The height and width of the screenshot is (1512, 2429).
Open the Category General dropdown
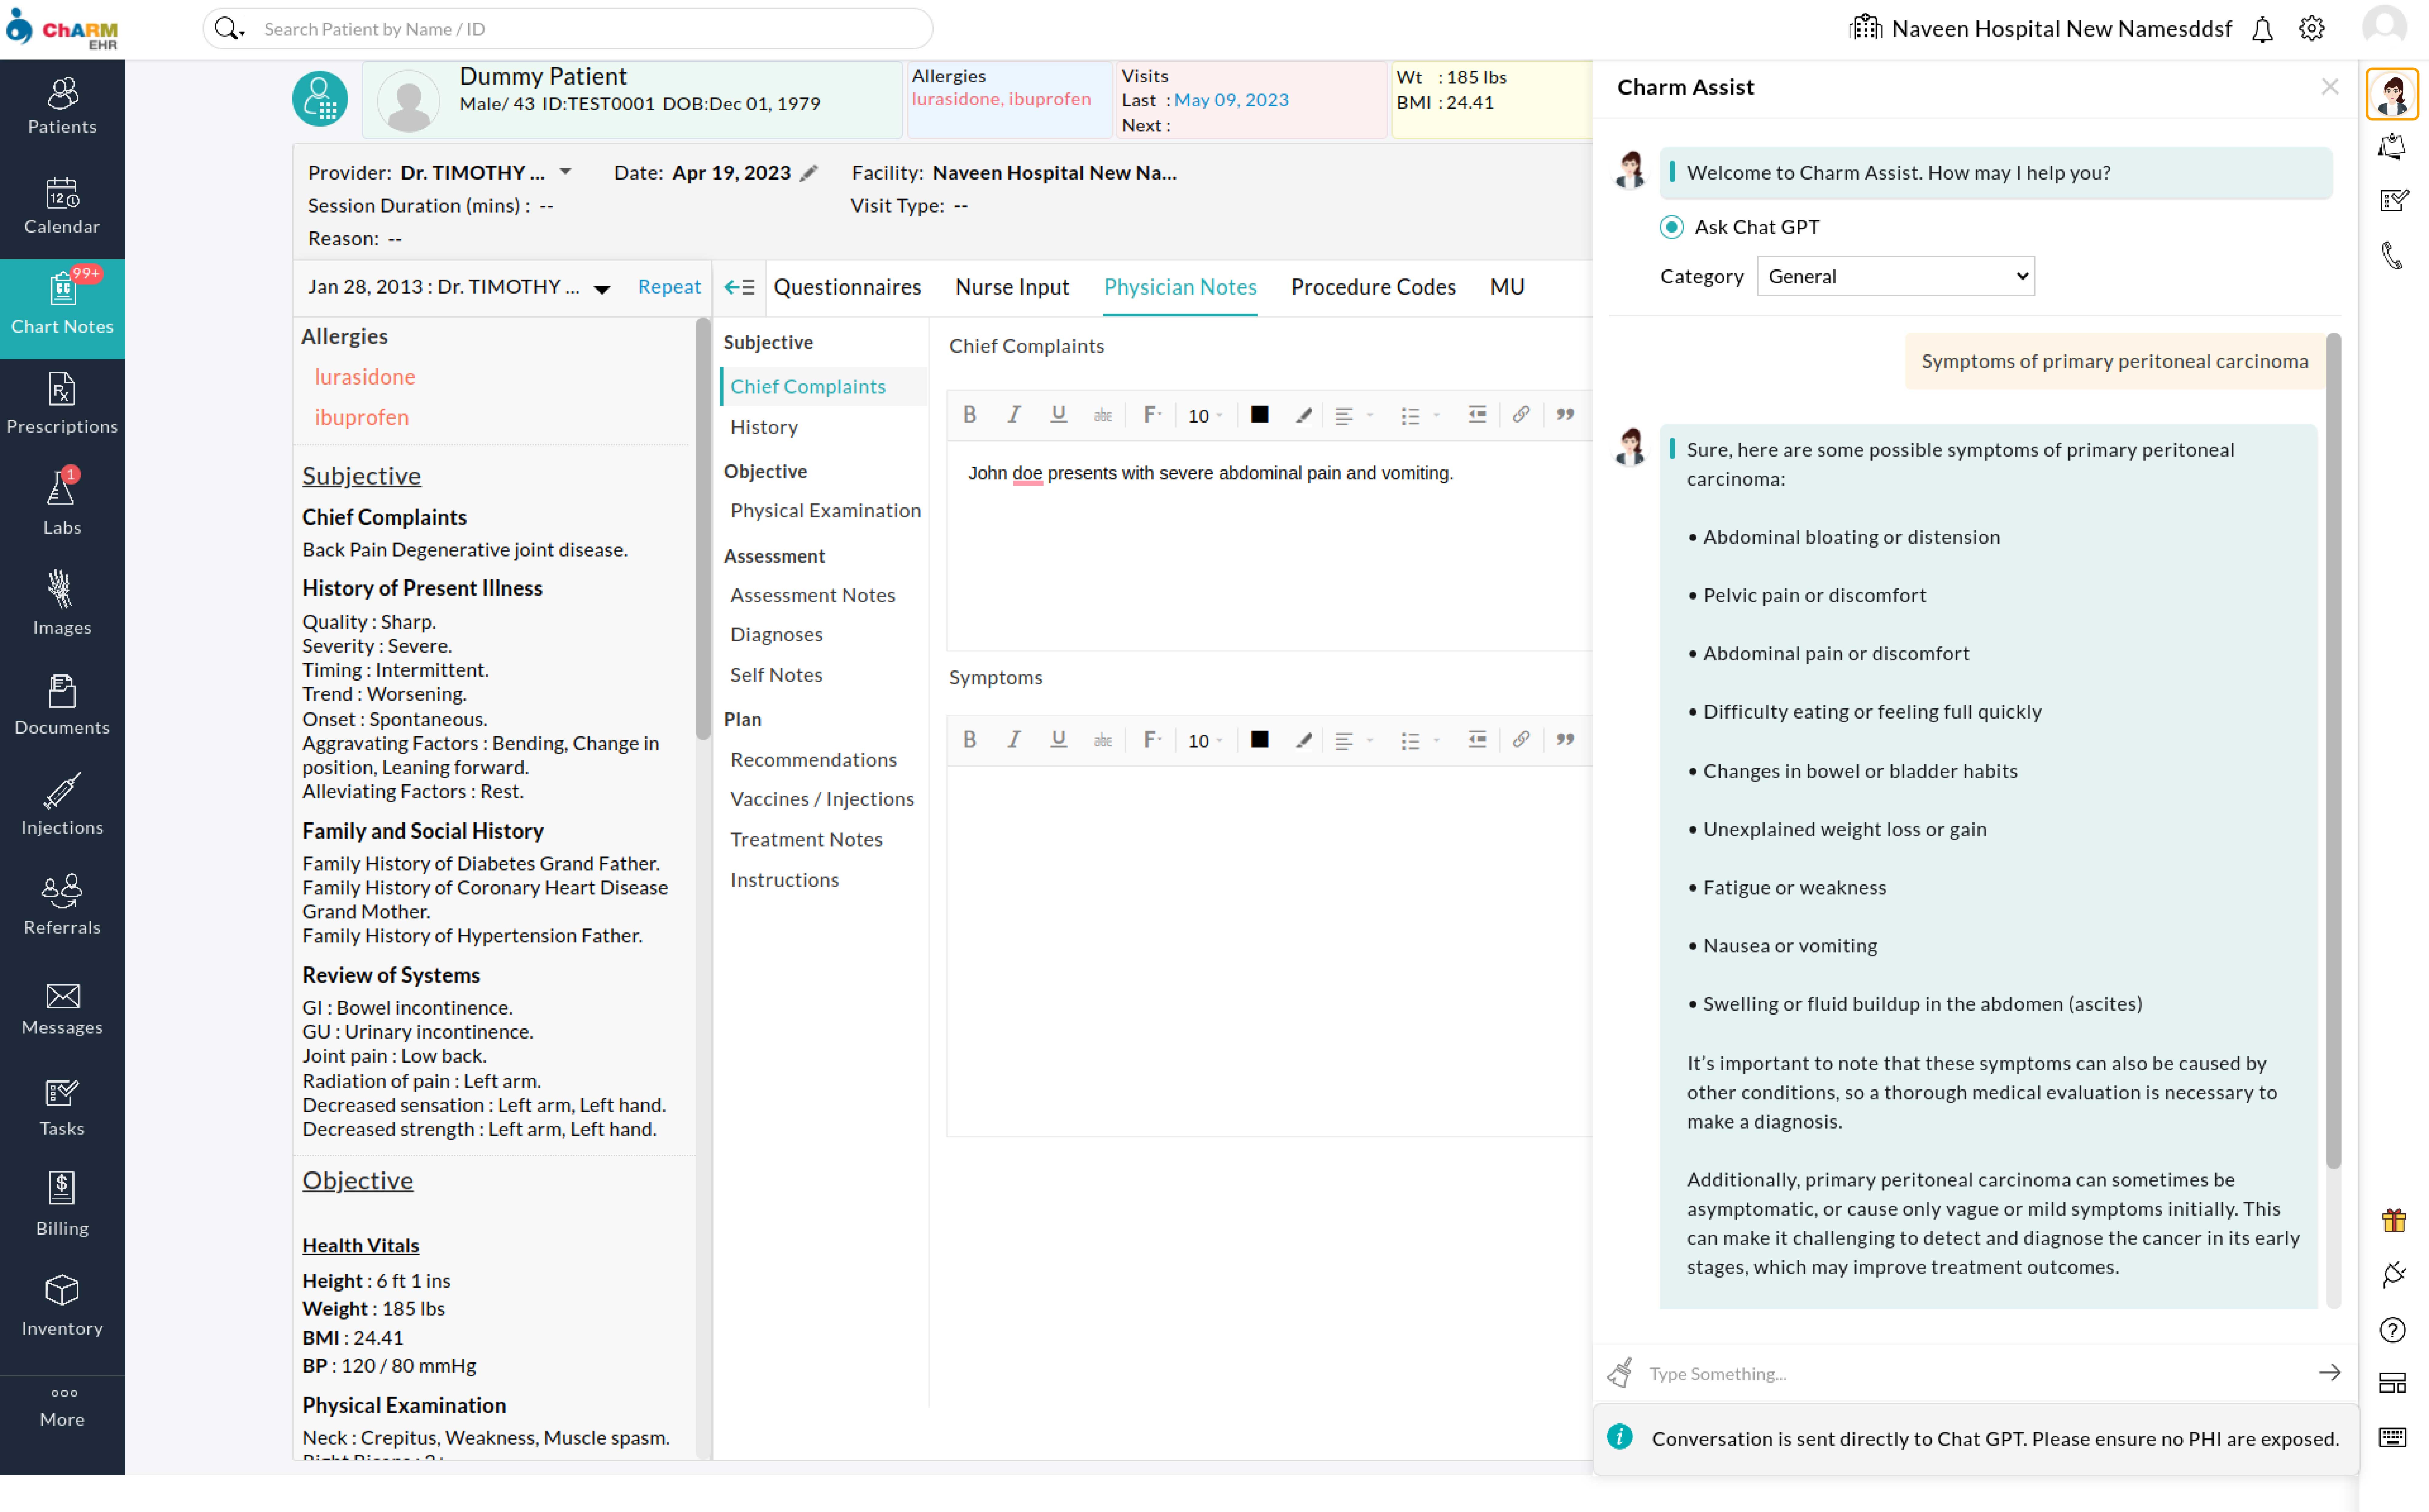coord(1895,276)
